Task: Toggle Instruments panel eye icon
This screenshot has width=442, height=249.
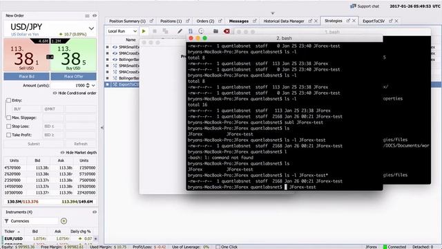Action: [95, 212]
